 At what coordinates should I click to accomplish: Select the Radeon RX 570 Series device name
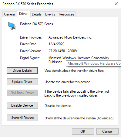pyautogui.click(x=36, y=24)
